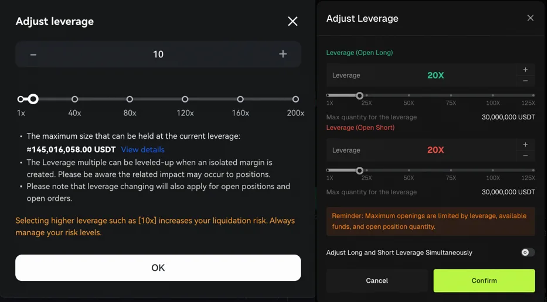
Task: Click the minus icon in left leverage box
Action: tap(33, 54)
